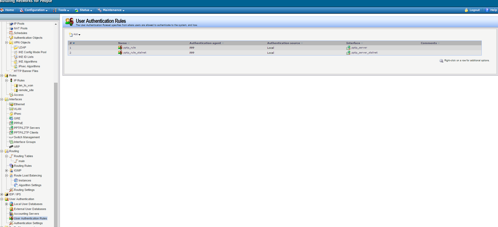
Task: Click the Schedules calendar icon
Action: coord(11,33)
